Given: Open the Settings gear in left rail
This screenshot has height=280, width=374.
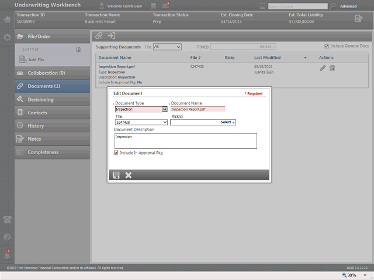Looking at the screenshot, I should click(7, 37).
